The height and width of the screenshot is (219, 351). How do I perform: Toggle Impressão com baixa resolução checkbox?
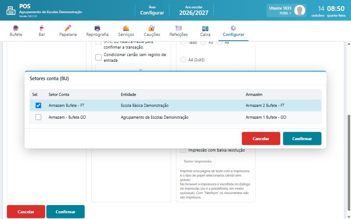[x=183, y=150]
